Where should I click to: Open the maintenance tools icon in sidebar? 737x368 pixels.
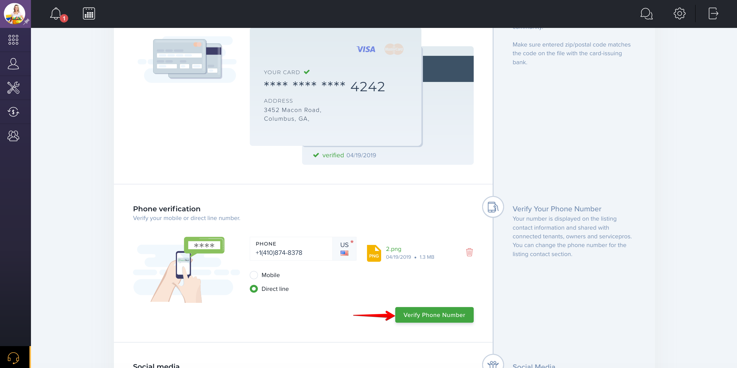[x=13, y=88]
